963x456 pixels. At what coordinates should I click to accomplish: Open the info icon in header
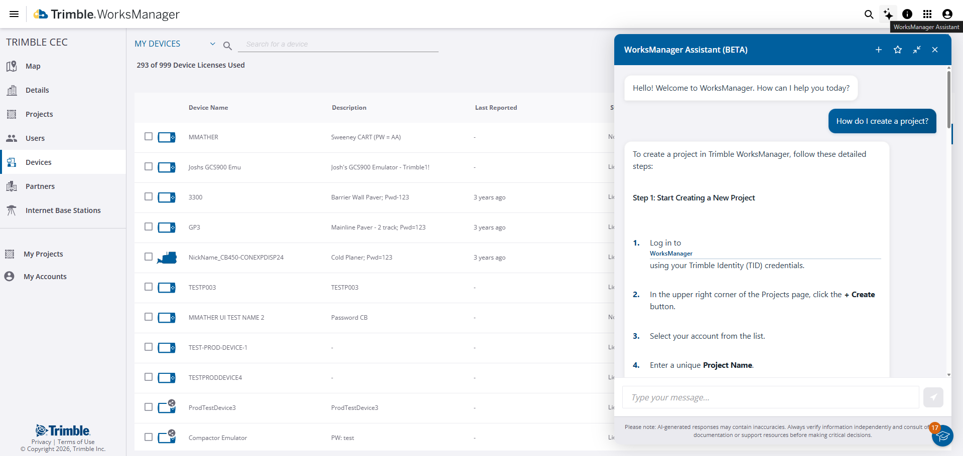tap(907, 14)
